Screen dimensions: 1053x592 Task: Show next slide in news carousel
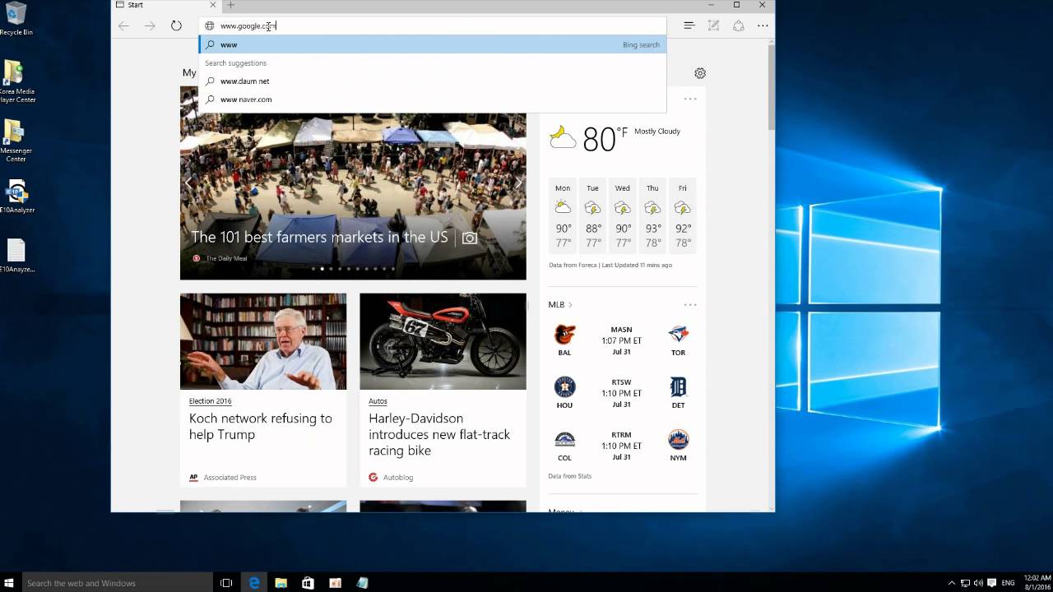coord(518,183)
